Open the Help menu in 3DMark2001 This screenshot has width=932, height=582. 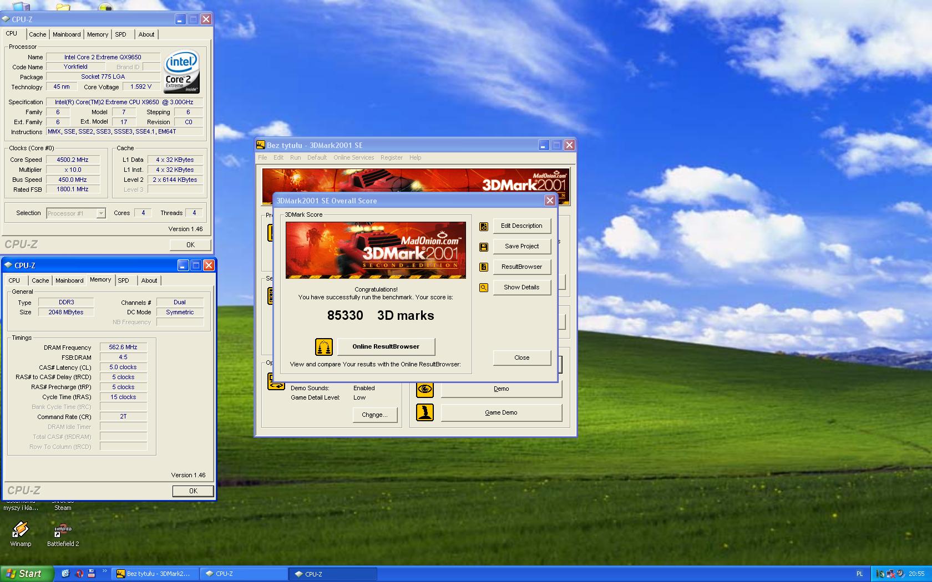coord(415,157)
